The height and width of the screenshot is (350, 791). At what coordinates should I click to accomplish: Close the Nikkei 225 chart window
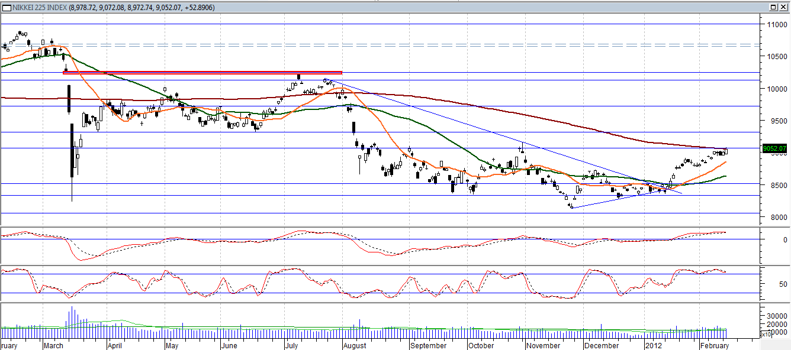coord(783,7)
